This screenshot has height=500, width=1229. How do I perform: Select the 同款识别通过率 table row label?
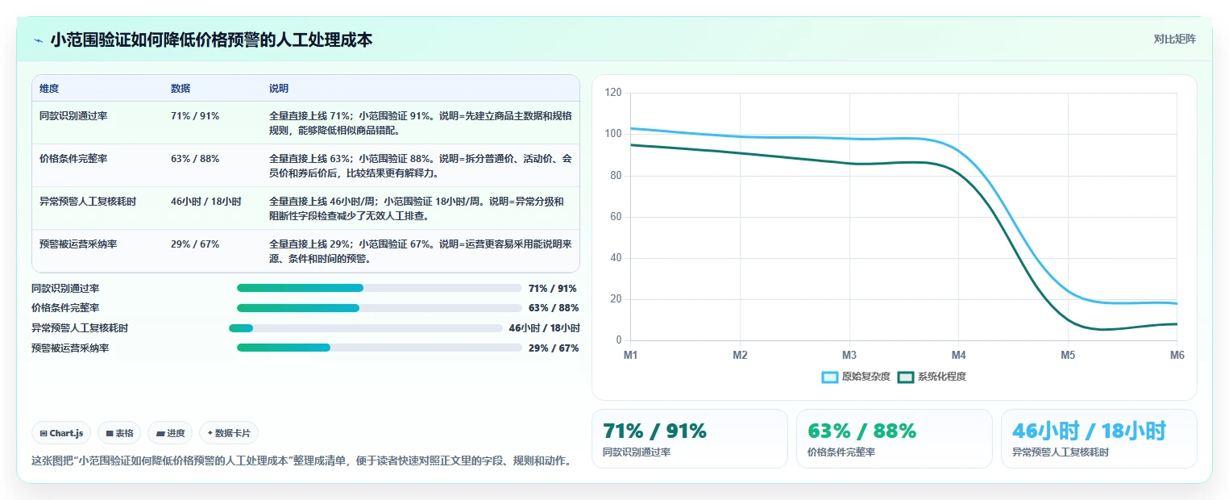[x=73, y=116]
